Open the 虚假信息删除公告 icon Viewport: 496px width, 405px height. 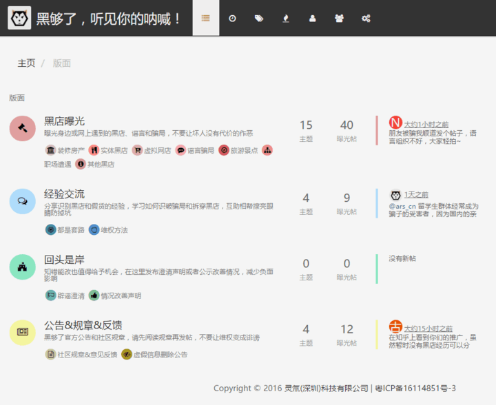tap(127, 355)
